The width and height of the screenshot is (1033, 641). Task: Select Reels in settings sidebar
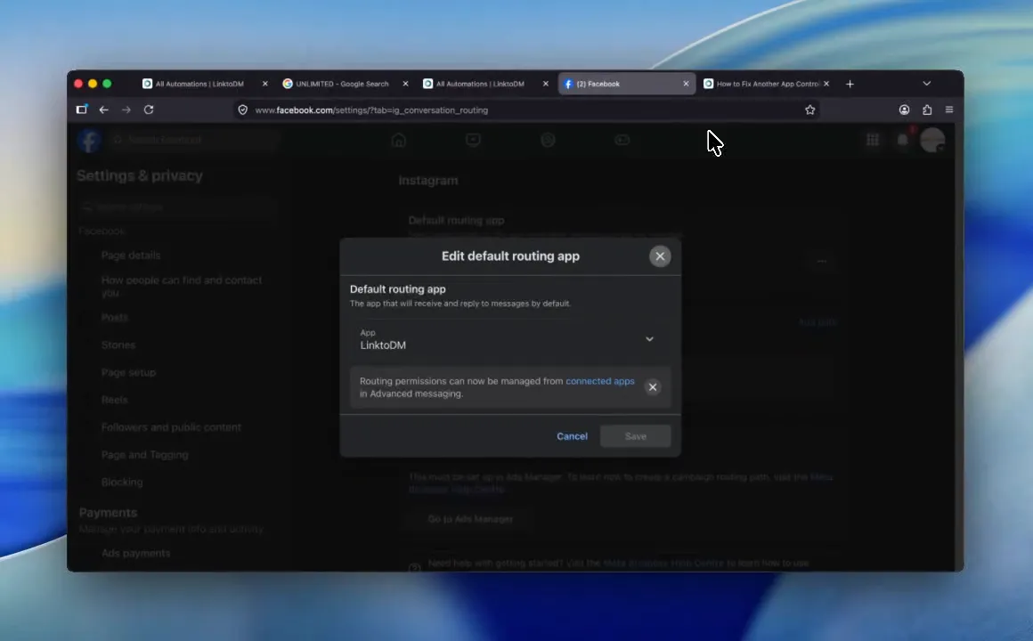[x=115, y=400]
